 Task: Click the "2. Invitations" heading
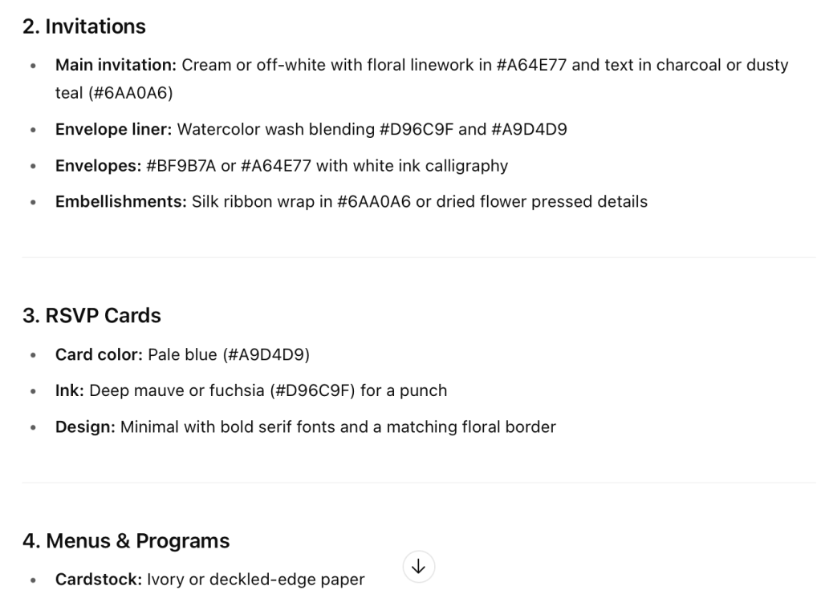(x=83, y=26)
